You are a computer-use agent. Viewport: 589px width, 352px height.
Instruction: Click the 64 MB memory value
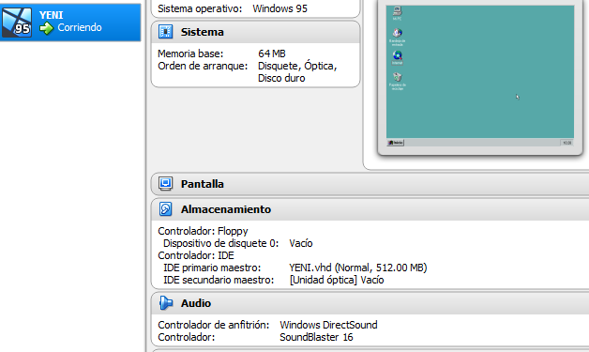pos(272,54)
